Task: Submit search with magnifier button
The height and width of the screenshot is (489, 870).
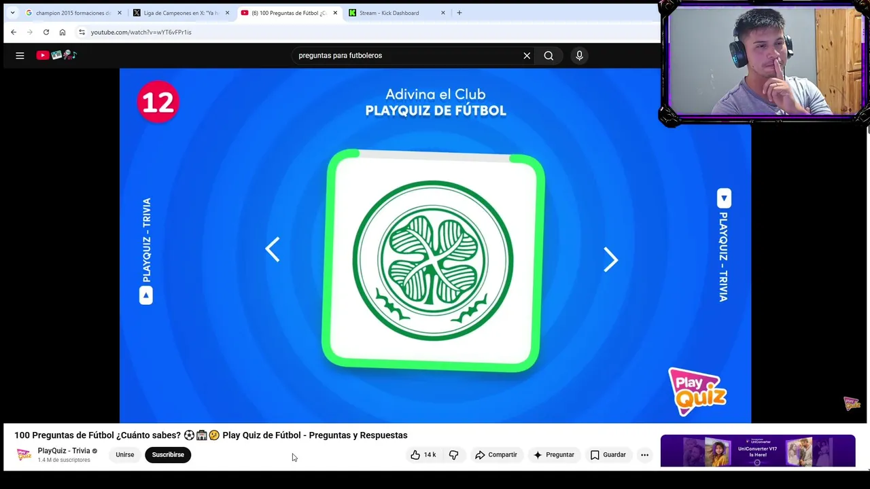Action: (549, 56)
